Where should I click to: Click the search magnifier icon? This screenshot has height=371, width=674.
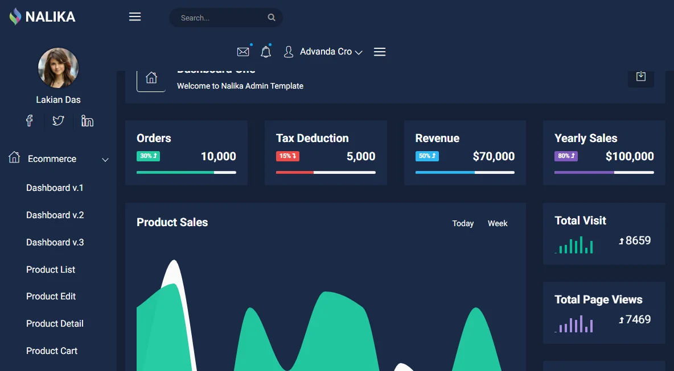pos(271,18)
